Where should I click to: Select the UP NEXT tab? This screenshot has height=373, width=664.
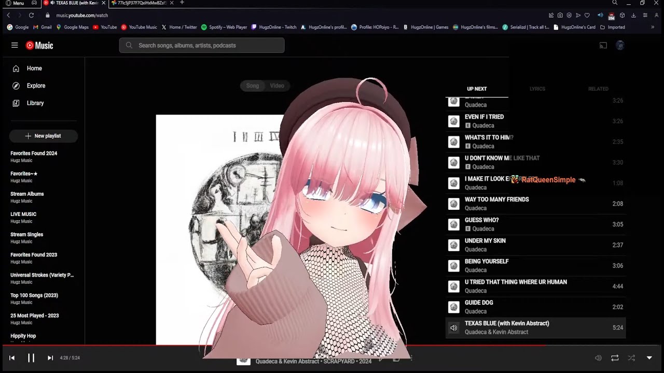pyautogui.click(x=477, y=89)
